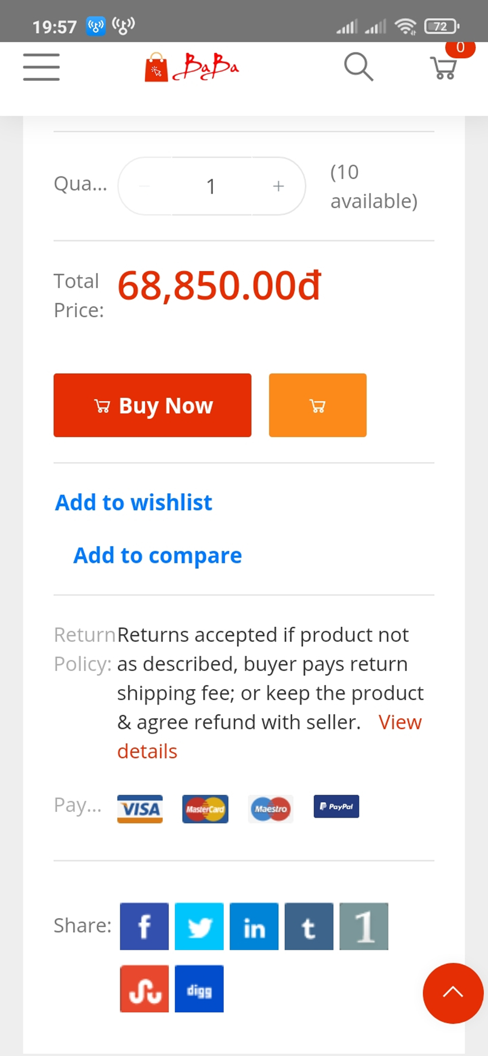Click the Buy Now button

click(x=152, y=405)
